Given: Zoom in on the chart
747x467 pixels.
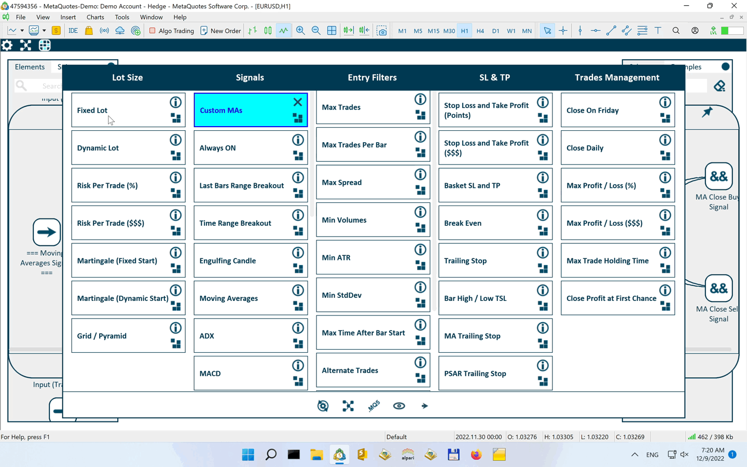Looking at the screenshot, I should (300, 31).
